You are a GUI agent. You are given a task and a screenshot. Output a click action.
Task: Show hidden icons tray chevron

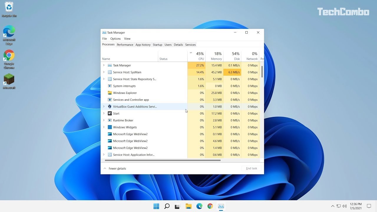(x=333, y=206)
